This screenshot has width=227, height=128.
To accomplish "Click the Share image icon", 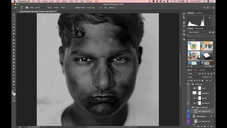I will point(214,7).
